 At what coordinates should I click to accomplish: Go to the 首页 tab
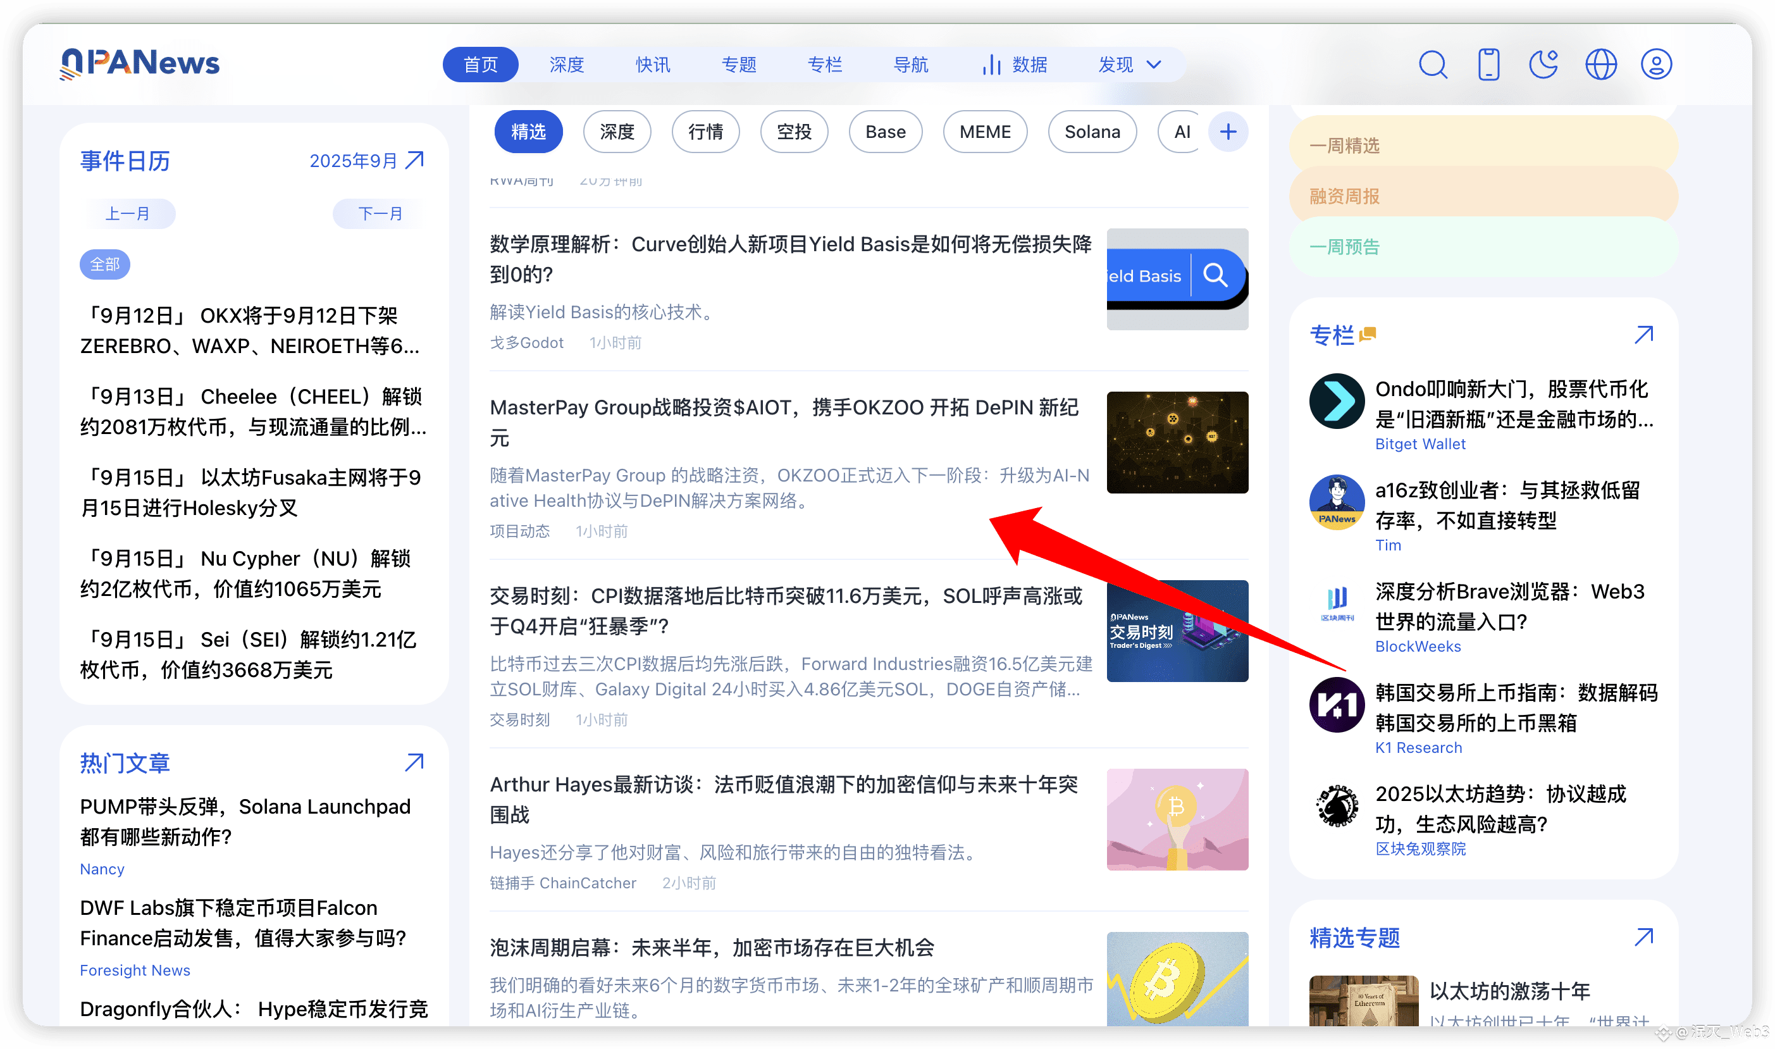point(481,65)
